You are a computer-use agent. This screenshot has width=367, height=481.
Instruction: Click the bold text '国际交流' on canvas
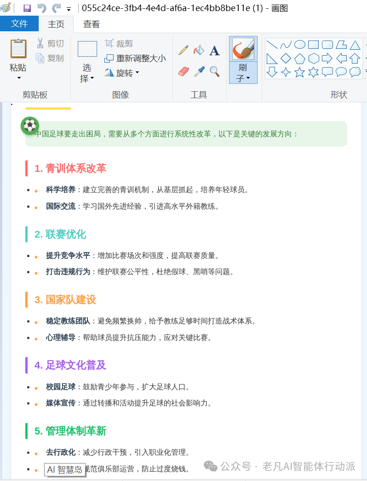tap(61, 206)
